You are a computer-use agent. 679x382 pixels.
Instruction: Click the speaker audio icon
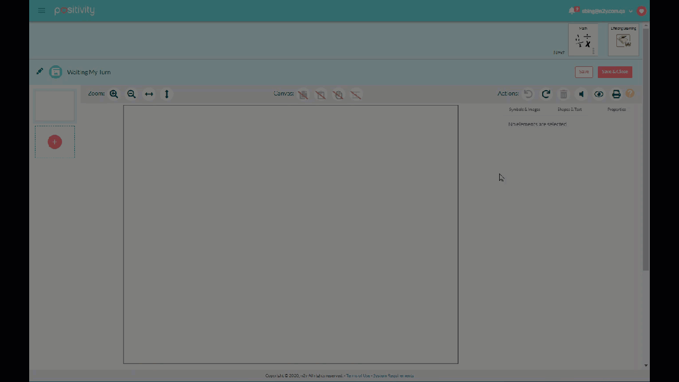pyautogui.click(x=581, y=94)
